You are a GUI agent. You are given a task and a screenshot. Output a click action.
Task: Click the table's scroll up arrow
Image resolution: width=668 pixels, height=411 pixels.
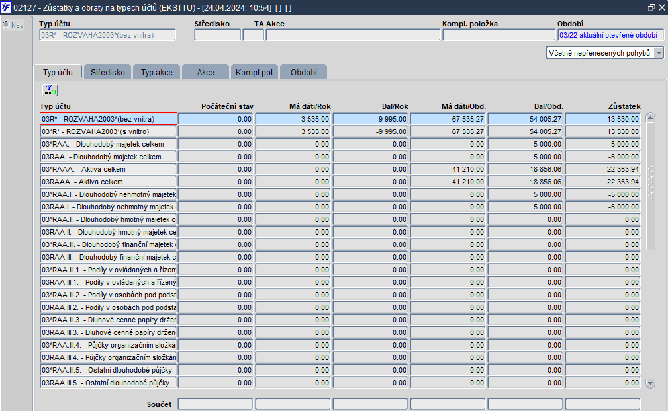pos(651,118)
